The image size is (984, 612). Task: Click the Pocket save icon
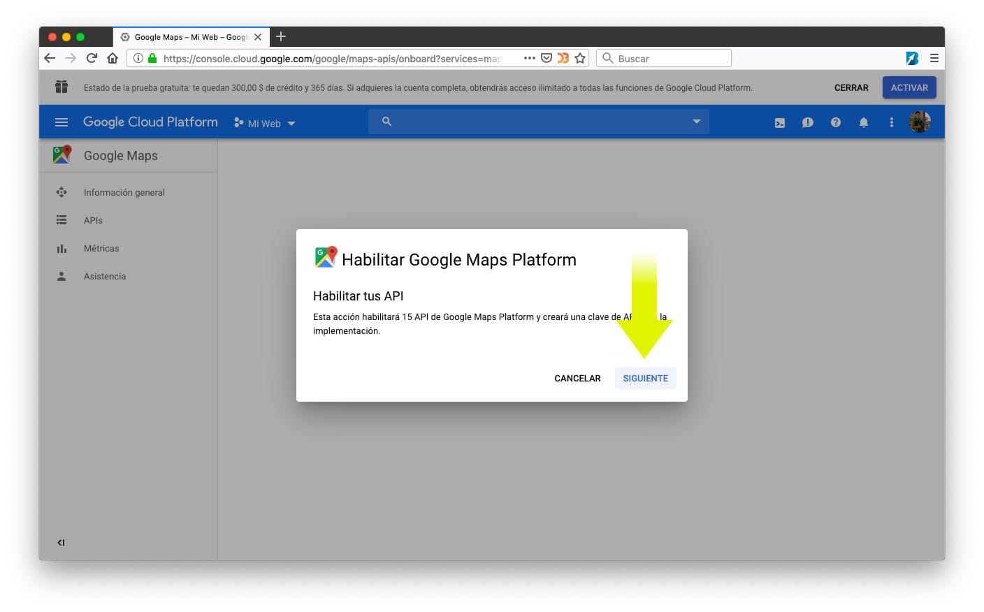pyautogui.click(x=547, y=58)
